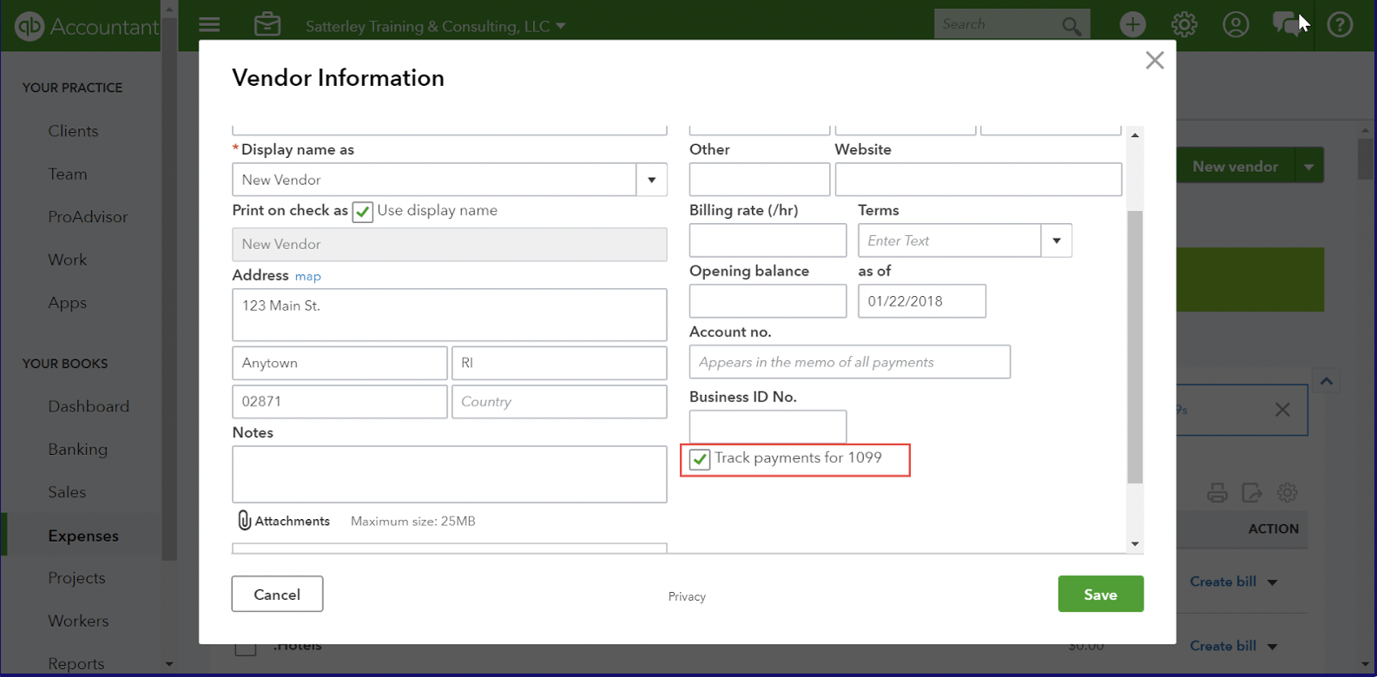Click first Create bill link
Viewport: 1377px width, 677px height.
[1223, 582]
